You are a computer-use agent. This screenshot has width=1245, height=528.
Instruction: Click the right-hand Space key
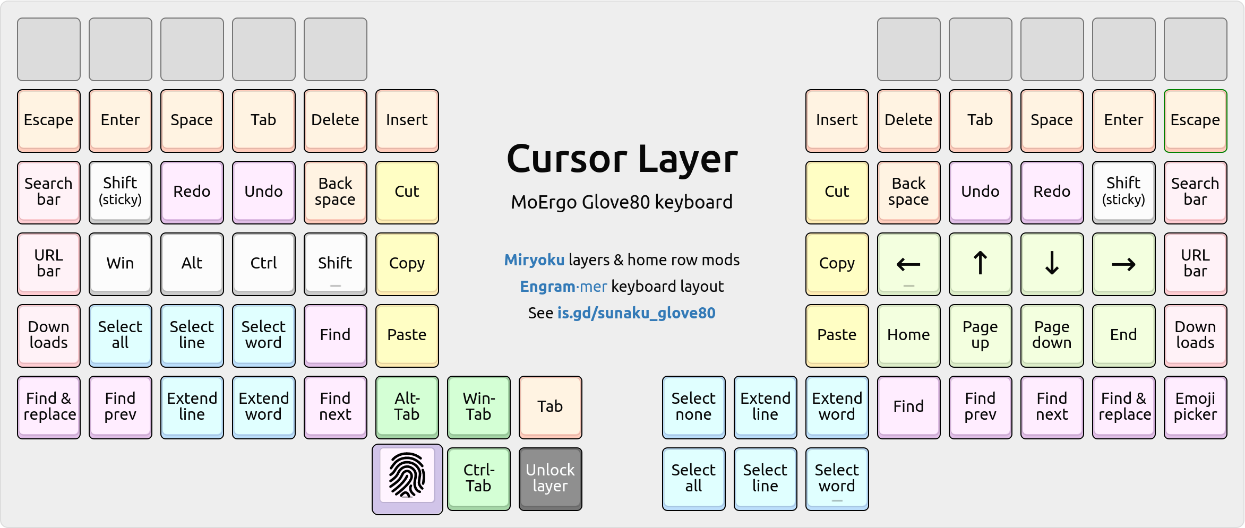click(1052, 121)
